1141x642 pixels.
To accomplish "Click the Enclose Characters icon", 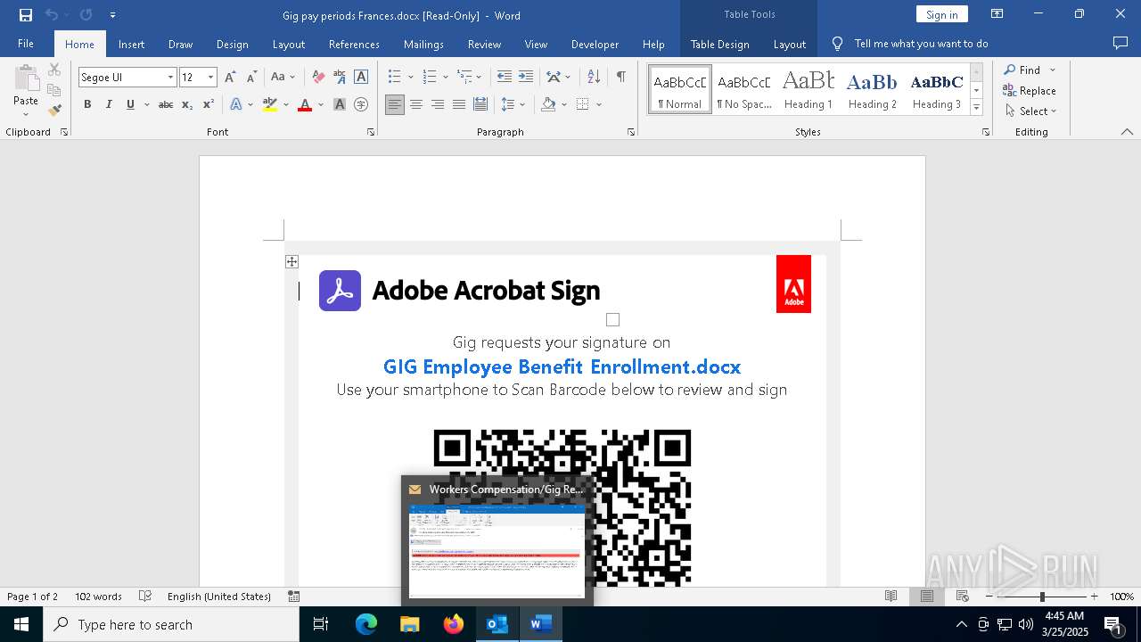I will [x=361, y=104].
